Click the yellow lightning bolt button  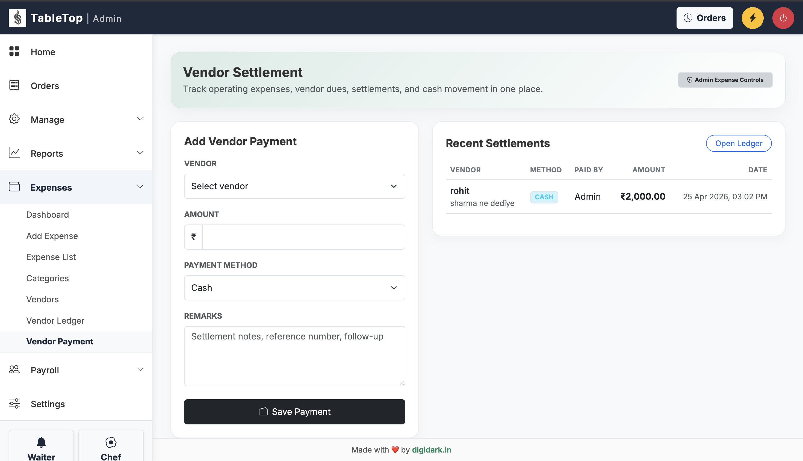point(752,18)
